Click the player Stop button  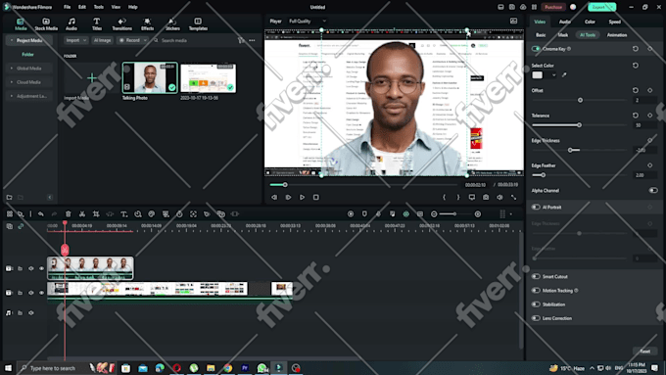point(316,197)
